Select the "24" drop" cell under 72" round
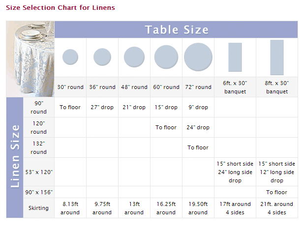 (x=198, y=127)
